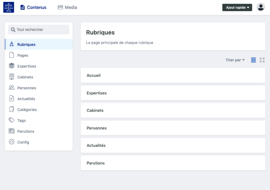Image resolution: width=270 pixels, height=190 pixels.
Task: Open Personnes via the people icon
Action: [12, 88]
